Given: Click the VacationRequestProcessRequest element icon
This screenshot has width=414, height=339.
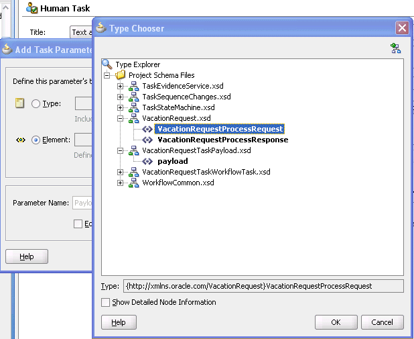Looking at the screenshot, I should 147,129.
